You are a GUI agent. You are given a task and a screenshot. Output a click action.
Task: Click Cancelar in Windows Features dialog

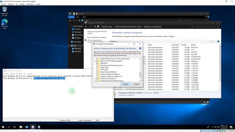click(136, 84)
